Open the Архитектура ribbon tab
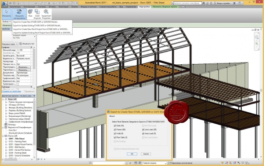 pyautogui.click(x=15, y=7)
